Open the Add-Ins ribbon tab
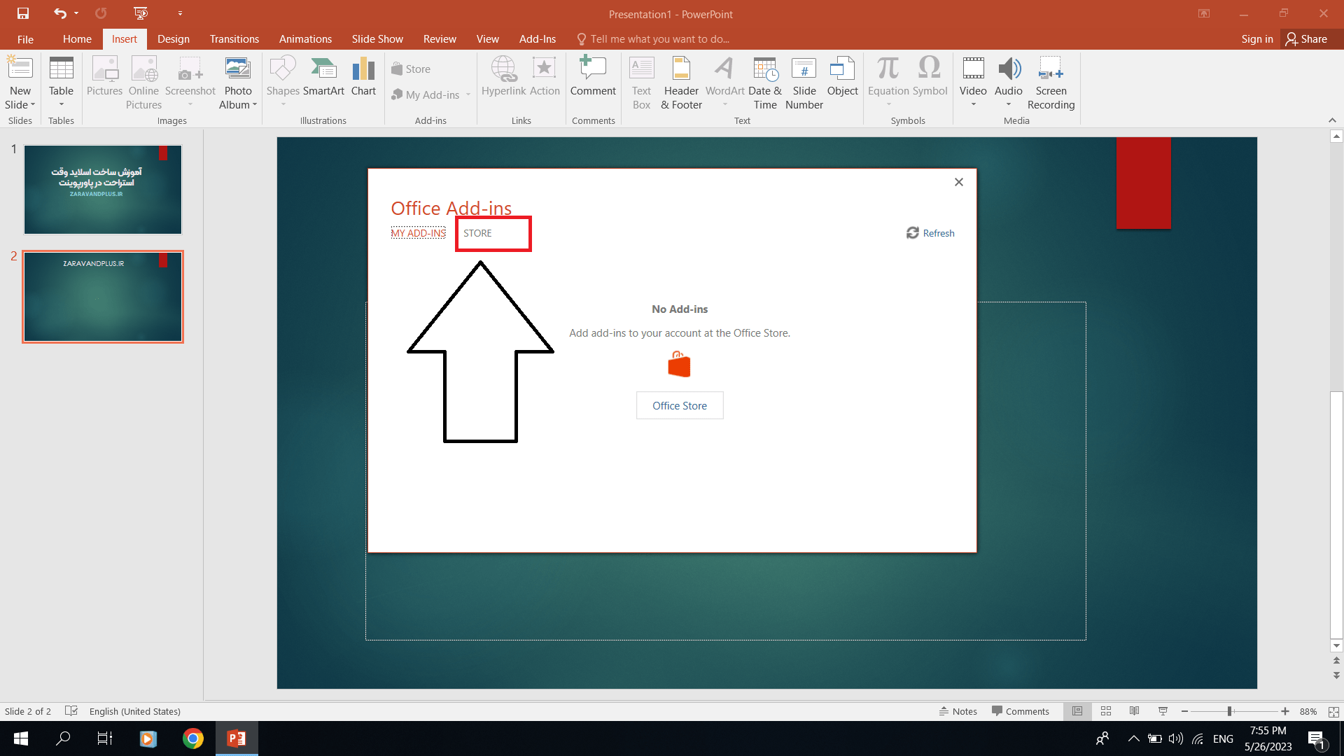 538,39
